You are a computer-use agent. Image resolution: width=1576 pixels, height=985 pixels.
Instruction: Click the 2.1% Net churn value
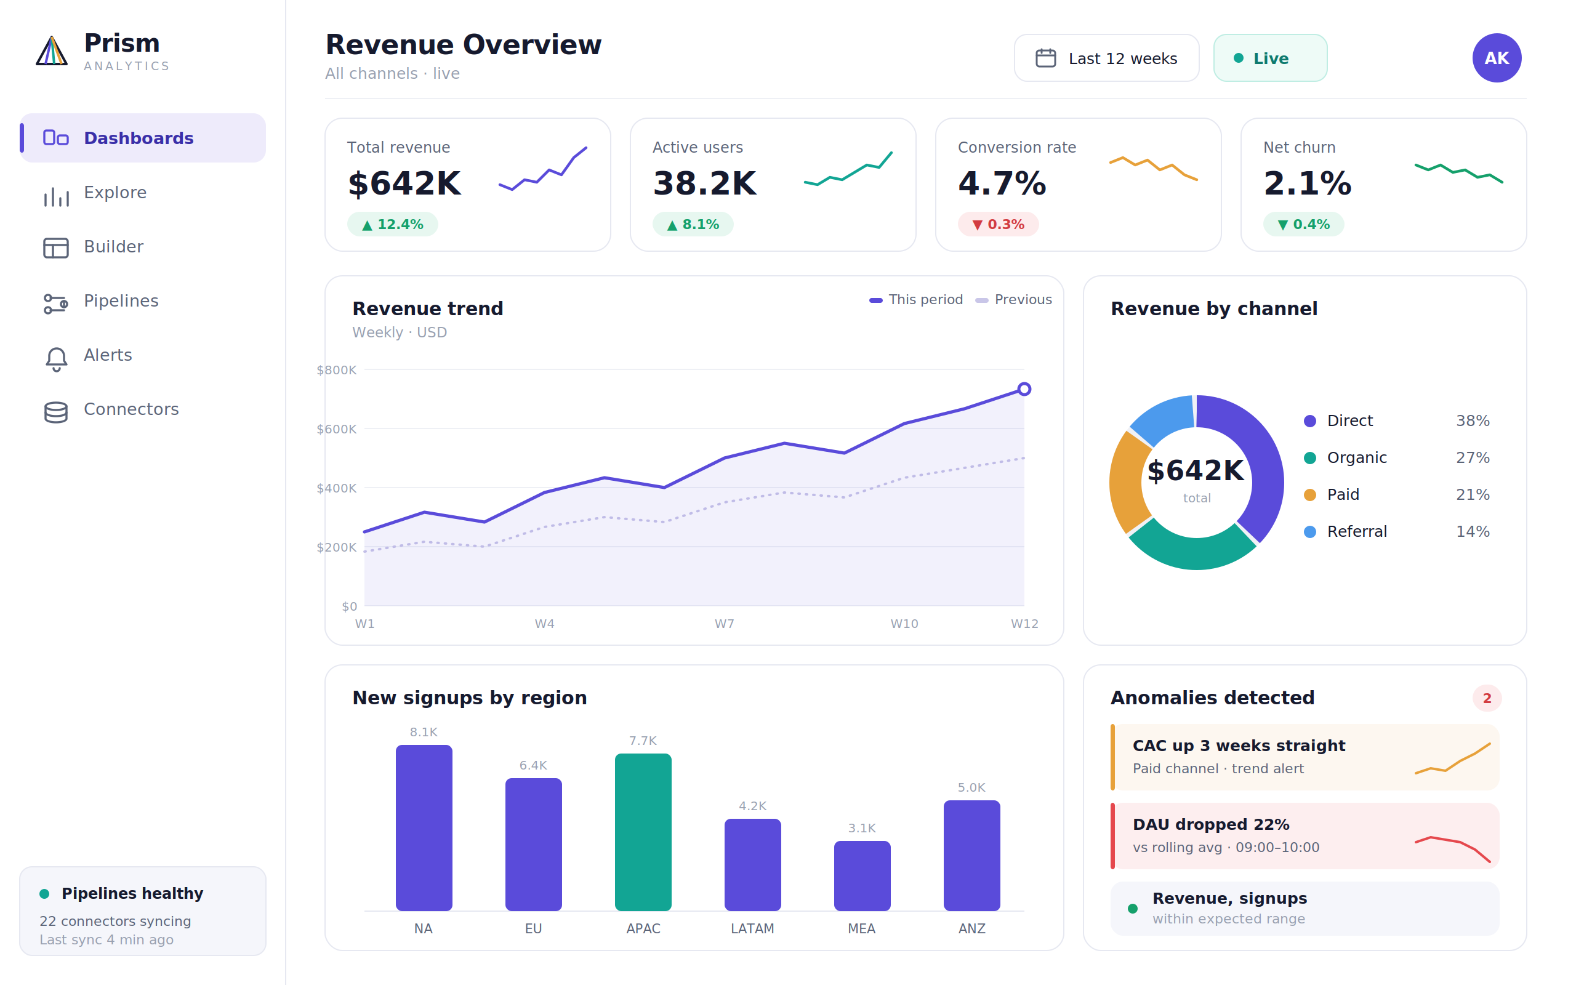click(1307, 183)
